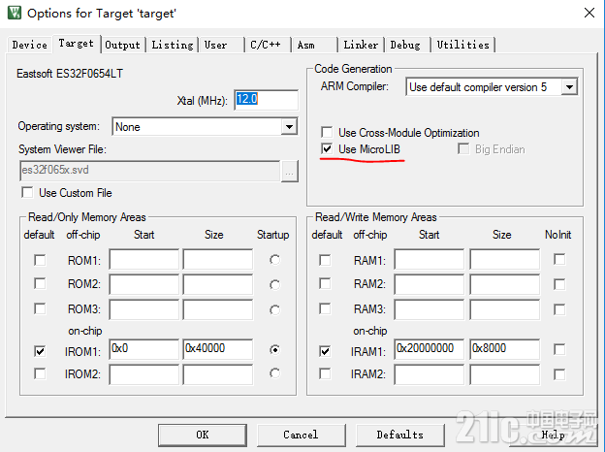Check the IROM2 default checkbox
This screenshot has height=452, width=605.
click(40, 373)
